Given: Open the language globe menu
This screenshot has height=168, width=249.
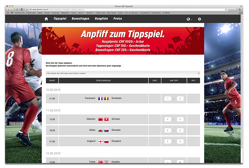Looking at the screenshot, I should point(189,19).
